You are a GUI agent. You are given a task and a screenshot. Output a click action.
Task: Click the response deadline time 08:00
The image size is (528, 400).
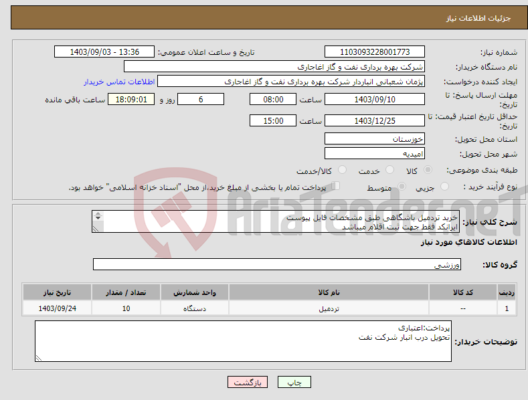click(273, 99)
